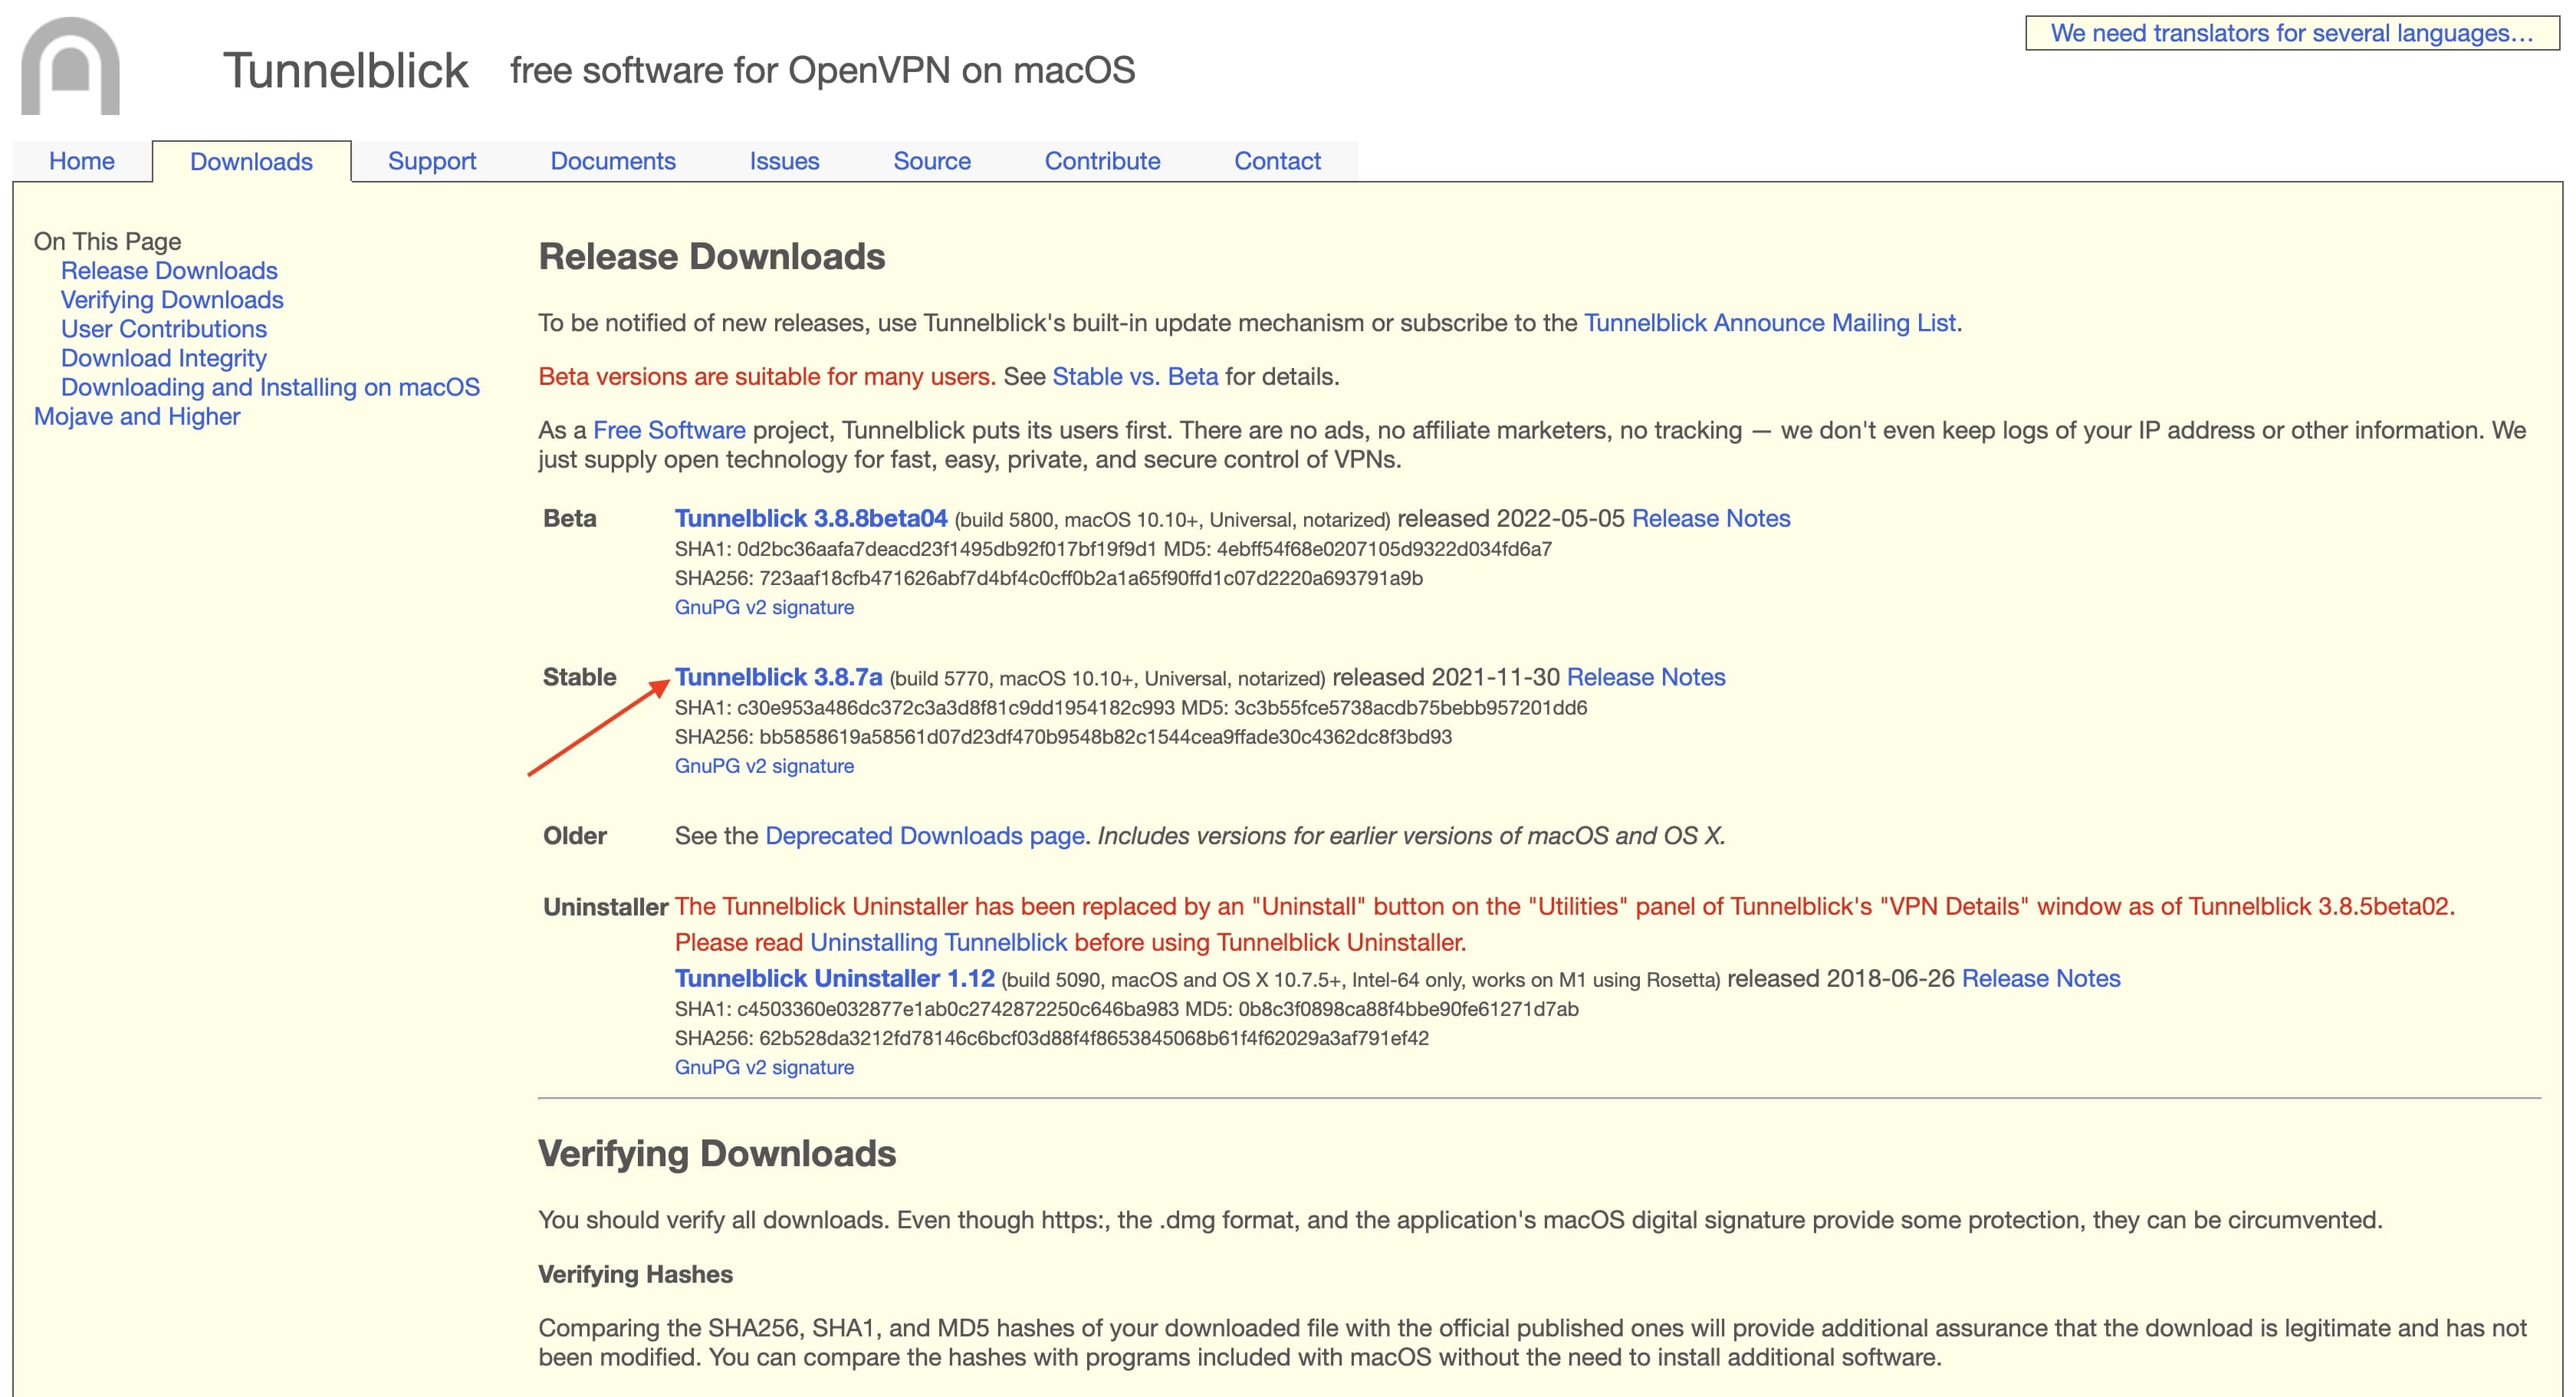Go to the Issues tab
The width and height of the screenshot is (2576, 1397).
[784, 161]
